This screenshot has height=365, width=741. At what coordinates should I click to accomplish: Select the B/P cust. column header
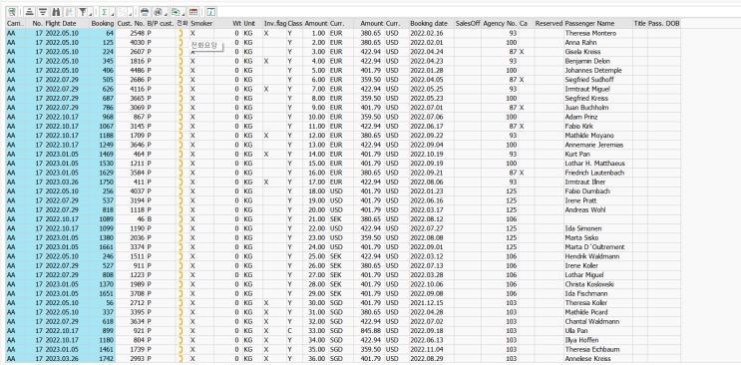(161, 23)
